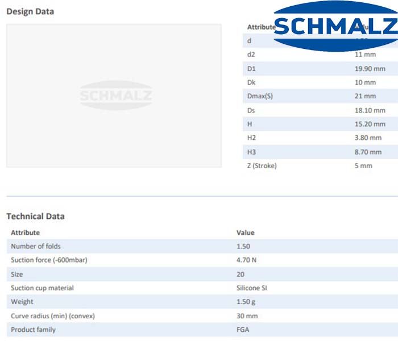This screenshot has width=398, height=362.
Task: Select the 21 mm value
Action: pos(365,96)
